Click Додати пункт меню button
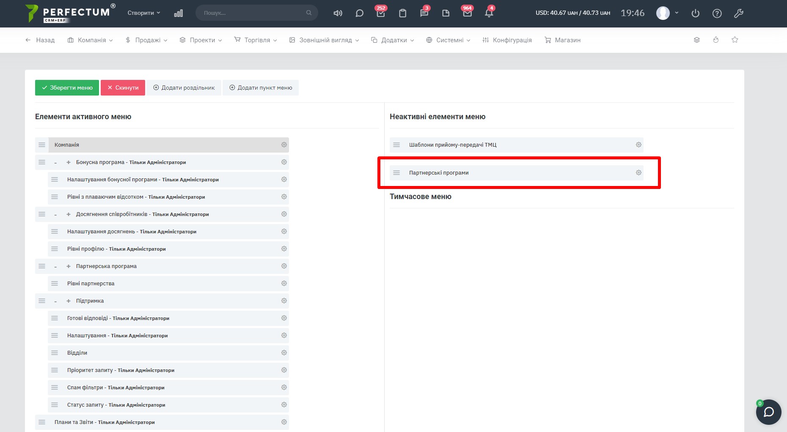Viewport: 787px width, 432px height. point(261,87)
